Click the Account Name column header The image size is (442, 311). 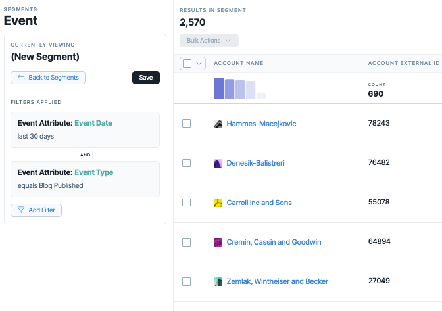pos(239,63)
